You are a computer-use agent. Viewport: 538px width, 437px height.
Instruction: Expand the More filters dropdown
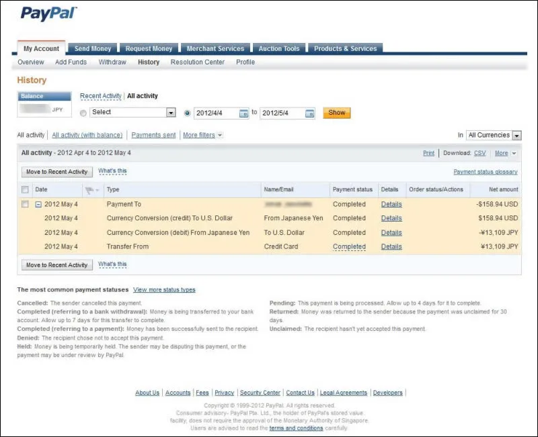coord(203,135)
